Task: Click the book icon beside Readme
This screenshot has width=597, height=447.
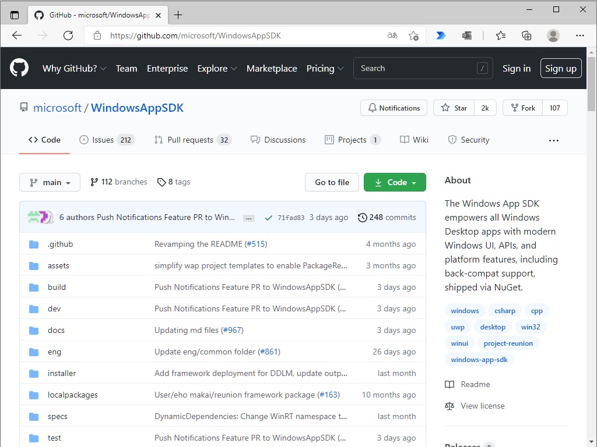Action: (x=449, y=384)
